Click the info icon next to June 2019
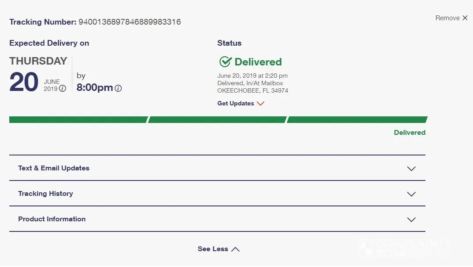Image resolution: width=473 pixels, height=267 pixels. [63, 89]
